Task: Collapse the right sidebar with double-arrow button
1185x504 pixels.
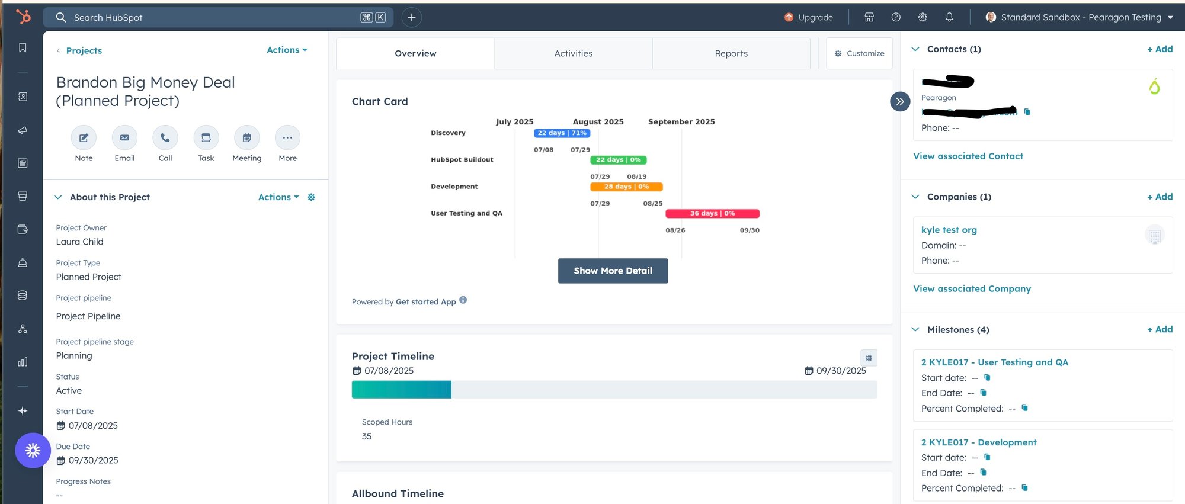Action: click(900, 101)
